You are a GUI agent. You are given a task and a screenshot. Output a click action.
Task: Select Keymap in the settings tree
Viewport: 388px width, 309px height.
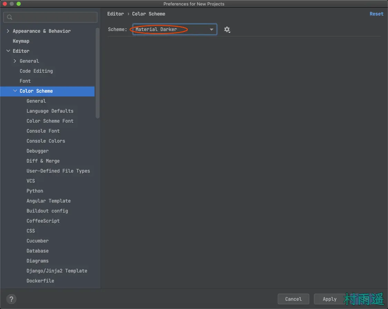pyautogui.click(x=21, y=41)
